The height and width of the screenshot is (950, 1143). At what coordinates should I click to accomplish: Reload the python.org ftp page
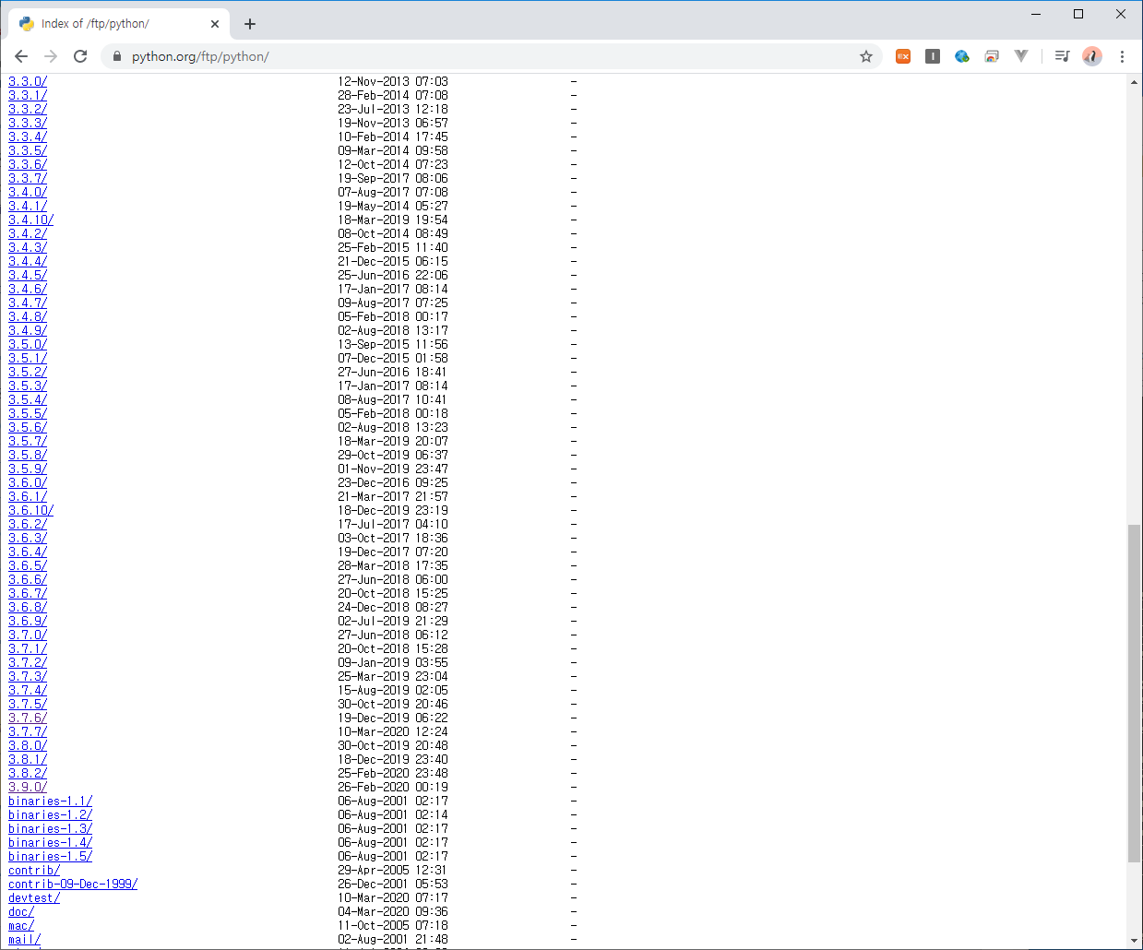[80, 56]
